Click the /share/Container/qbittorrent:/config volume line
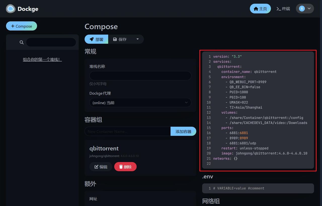The width and height of the screenshot is (322, 206). tap(266, 118)
